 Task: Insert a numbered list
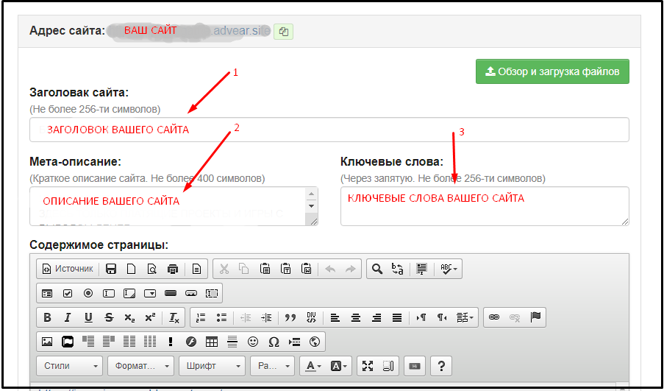tap(201, 317)
